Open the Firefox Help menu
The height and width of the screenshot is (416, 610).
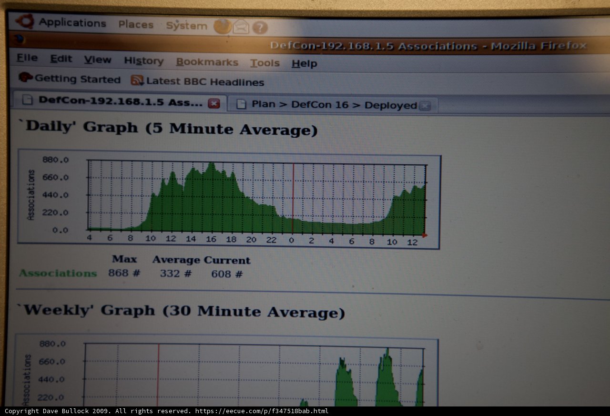coord(305,63)
